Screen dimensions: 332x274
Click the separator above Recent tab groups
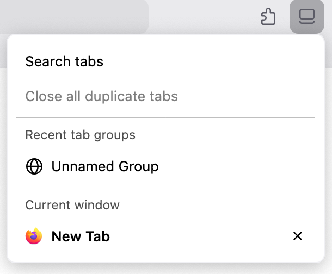point(165,117)
